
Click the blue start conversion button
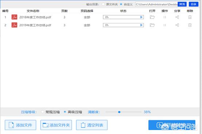pyautogui.click(x=172, y=125)
